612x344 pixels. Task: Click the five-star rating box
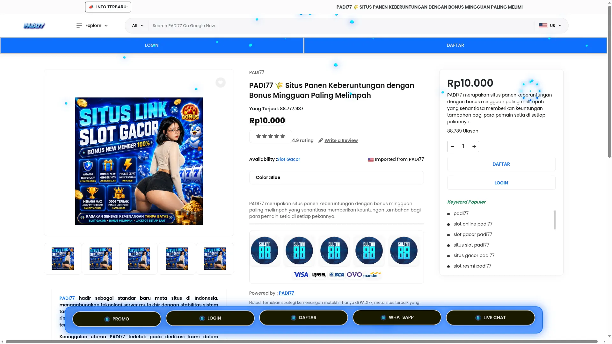click(270, 136)
